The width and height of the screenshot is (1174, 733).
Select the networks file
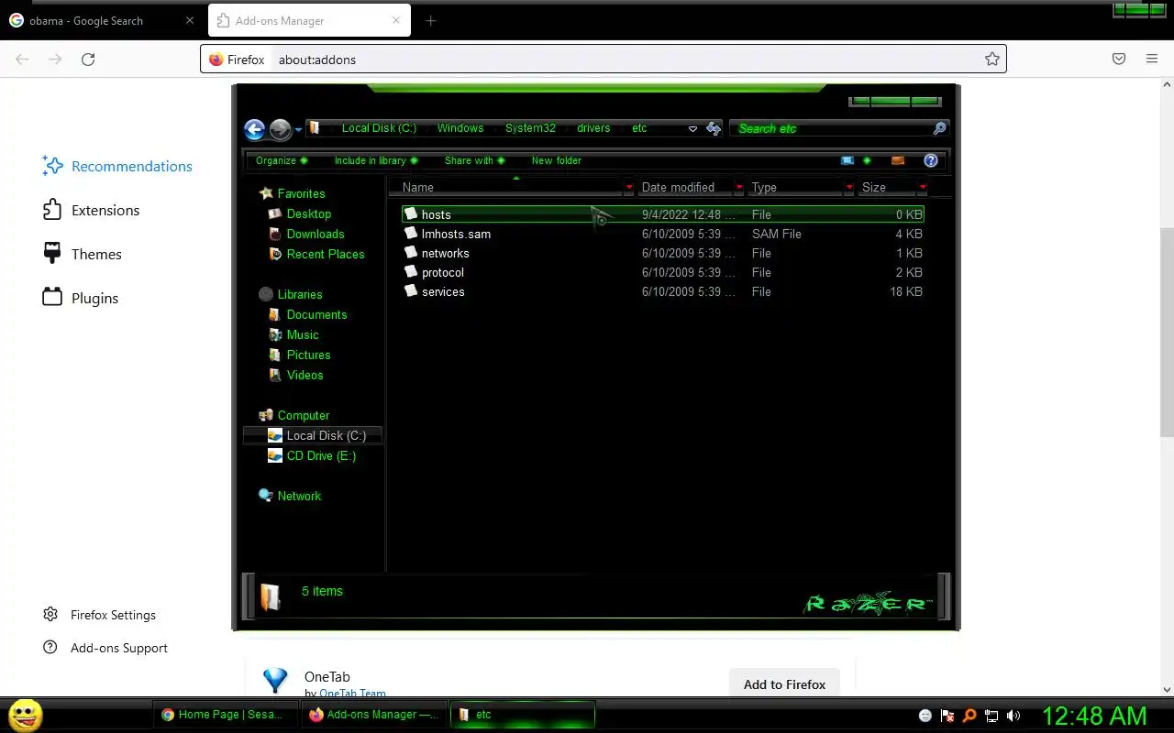click(663, 253)
